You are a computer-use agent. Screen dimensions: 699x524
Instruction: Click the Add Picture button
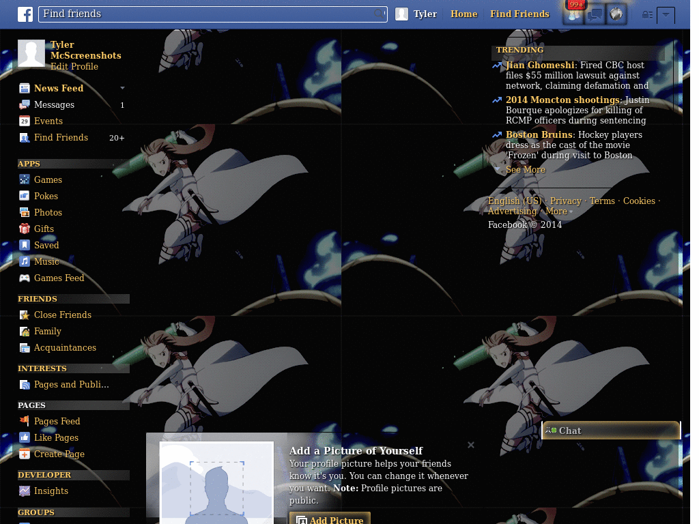330,519
